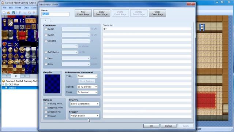The width and height of the screenshot is (234, 132).
Task: Click the red Delete X toolbar icon
Action: [34, 12]
